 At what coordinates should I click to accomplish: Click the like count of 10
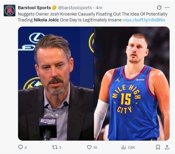(x=95, y=147)
